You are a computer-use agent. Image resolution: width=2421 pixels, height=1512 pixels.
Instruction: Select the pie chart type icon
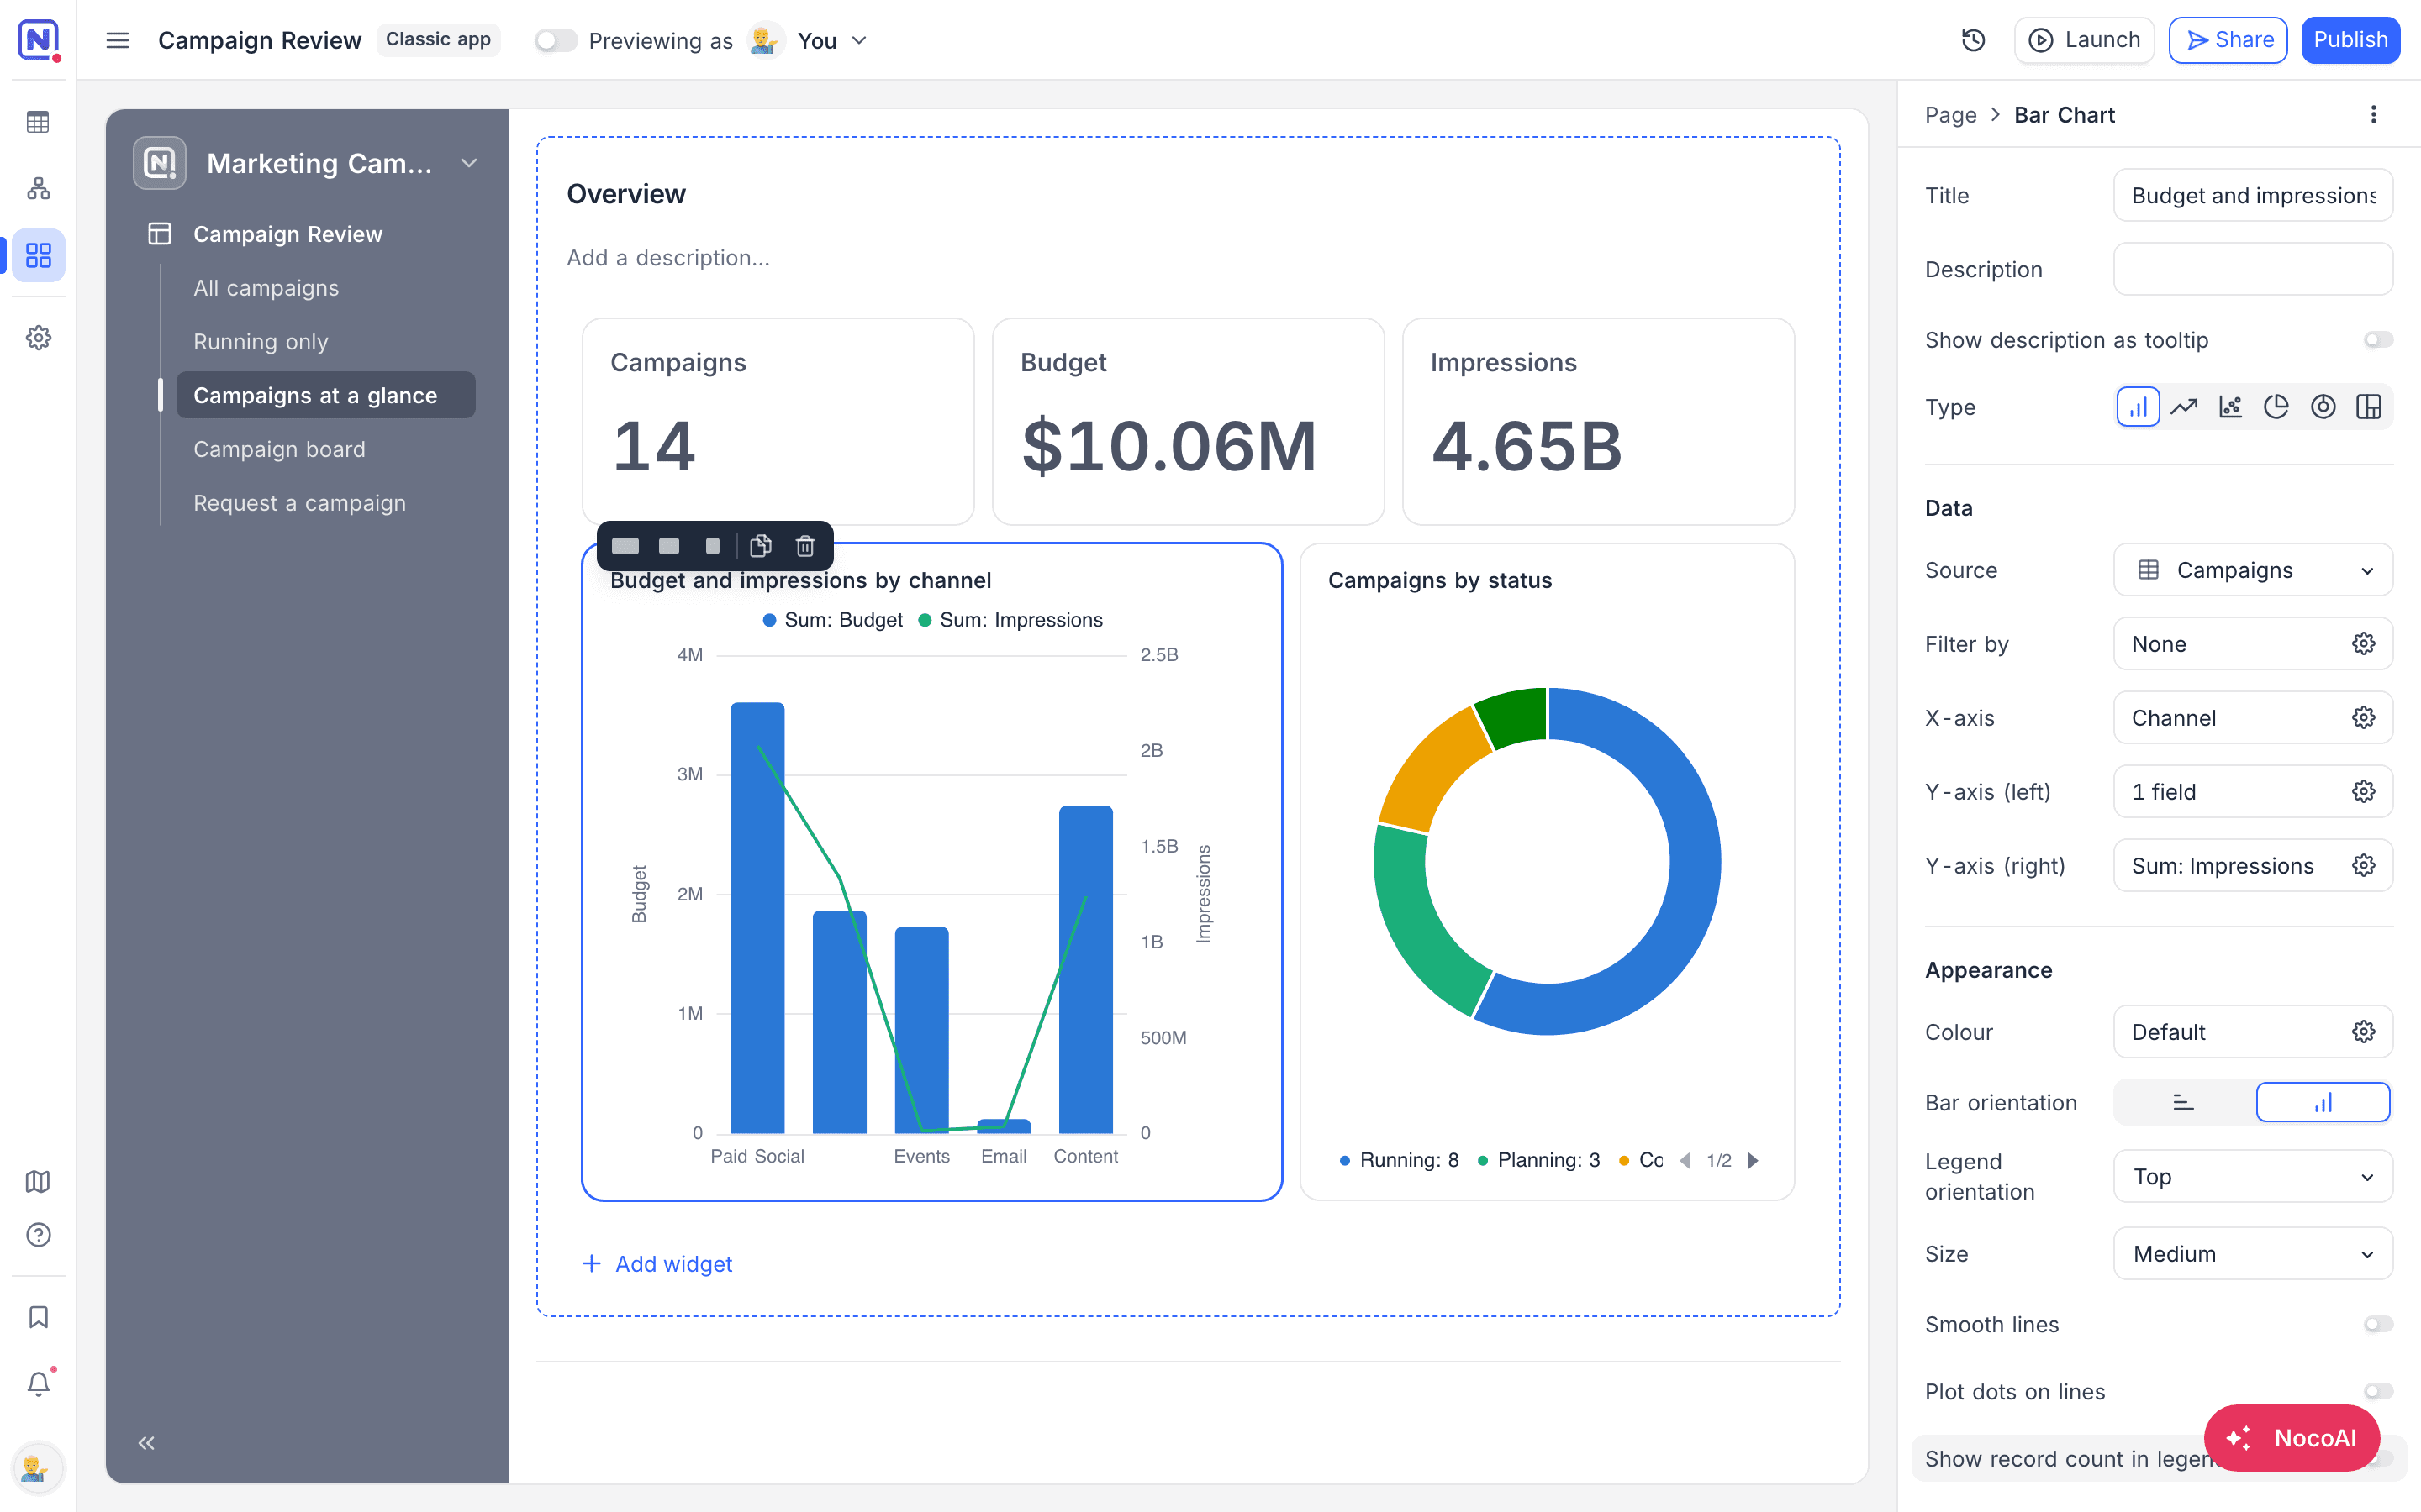pos(2276,407)
